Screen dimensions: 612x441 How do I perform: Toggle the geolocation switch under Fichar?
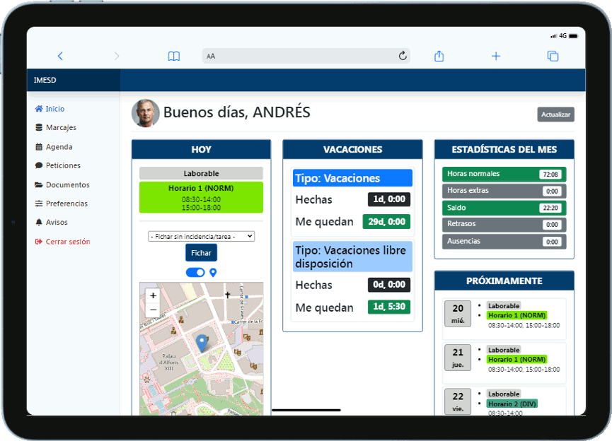click(195, 273)
